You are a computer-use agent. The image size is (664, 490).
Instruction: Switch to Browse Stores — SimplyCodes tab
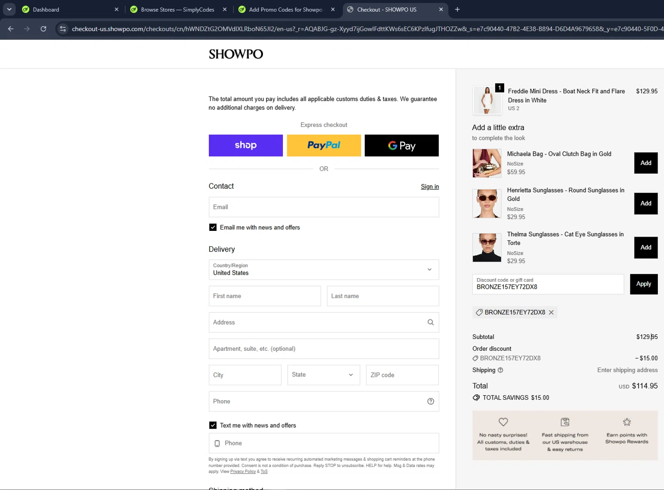(178, 9)
